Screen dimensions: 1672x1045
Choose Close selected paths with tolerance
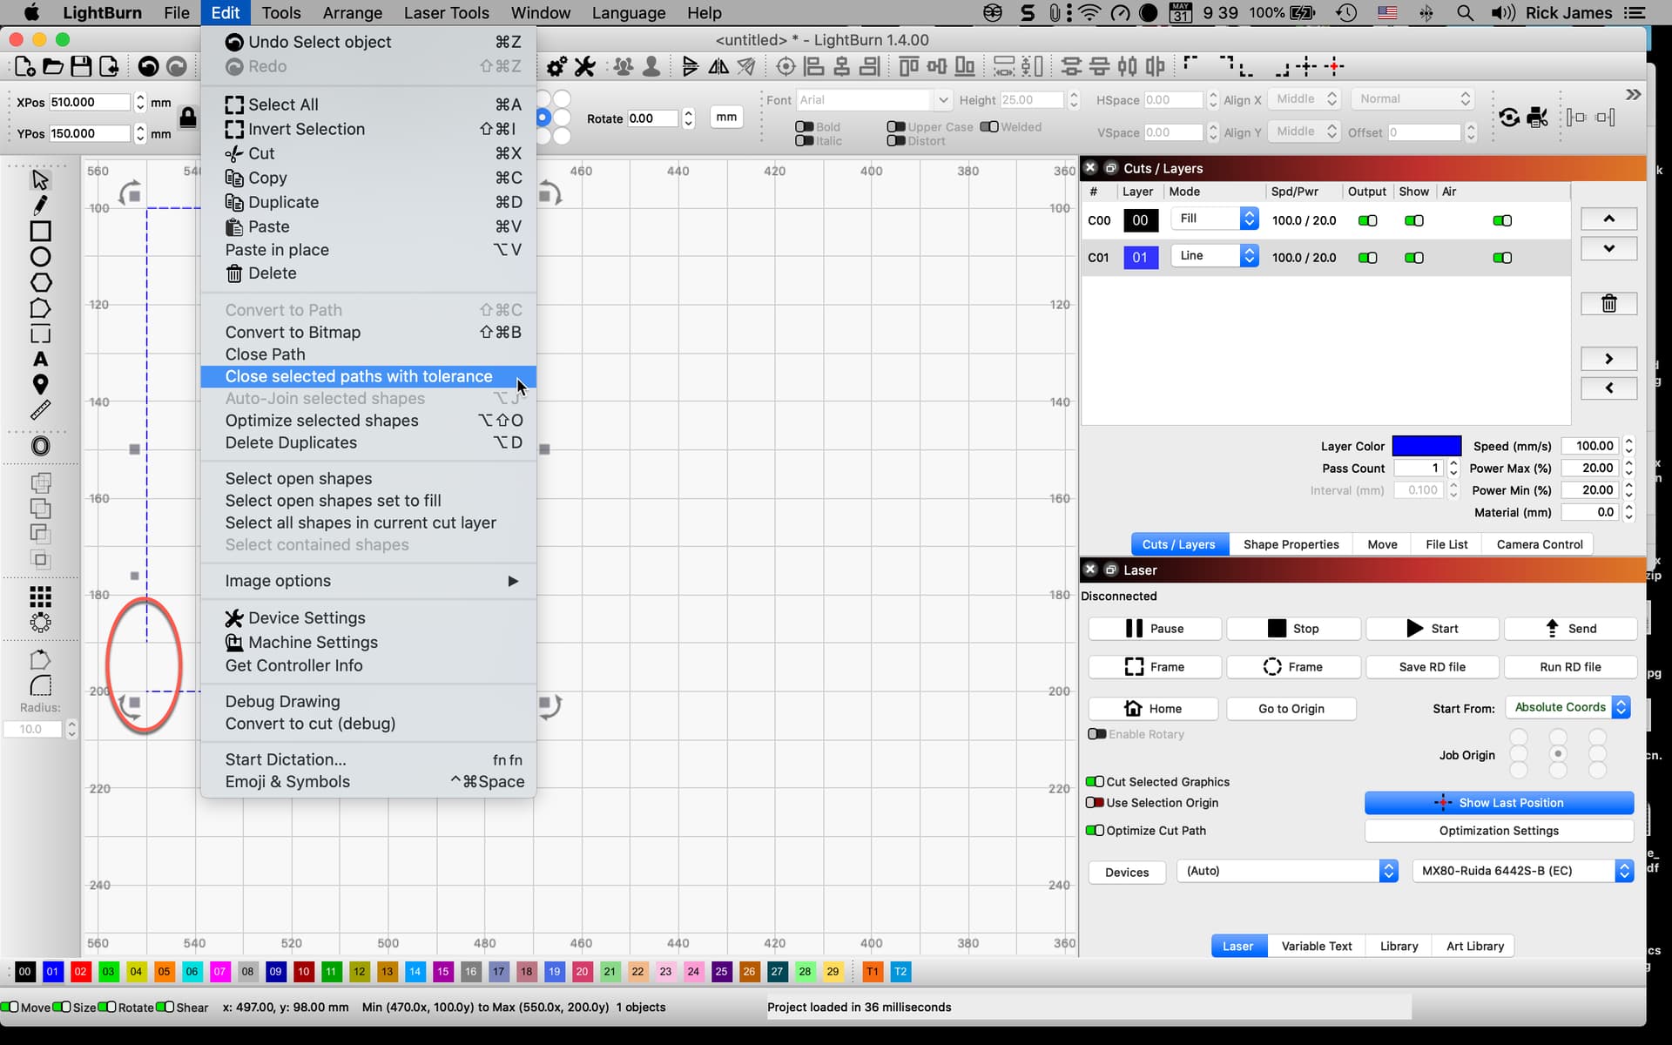pos(359,376)
